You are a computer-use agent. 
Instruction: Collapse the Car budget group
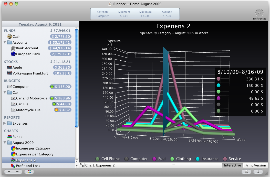point(5,92)
